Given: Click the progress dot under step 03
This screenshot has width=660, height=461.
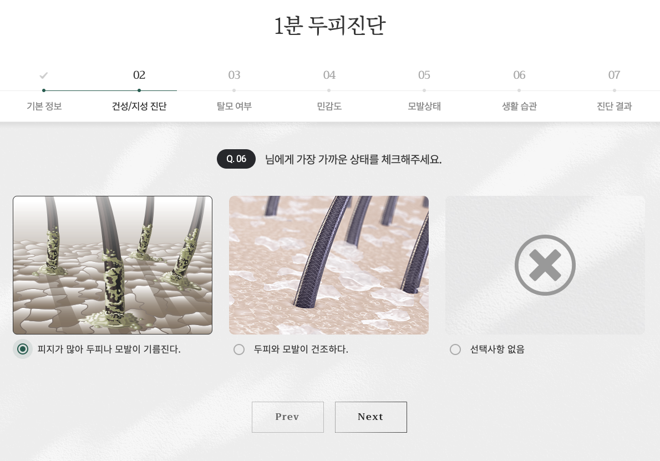Looking at the screenshot, I should pos(234,90).
